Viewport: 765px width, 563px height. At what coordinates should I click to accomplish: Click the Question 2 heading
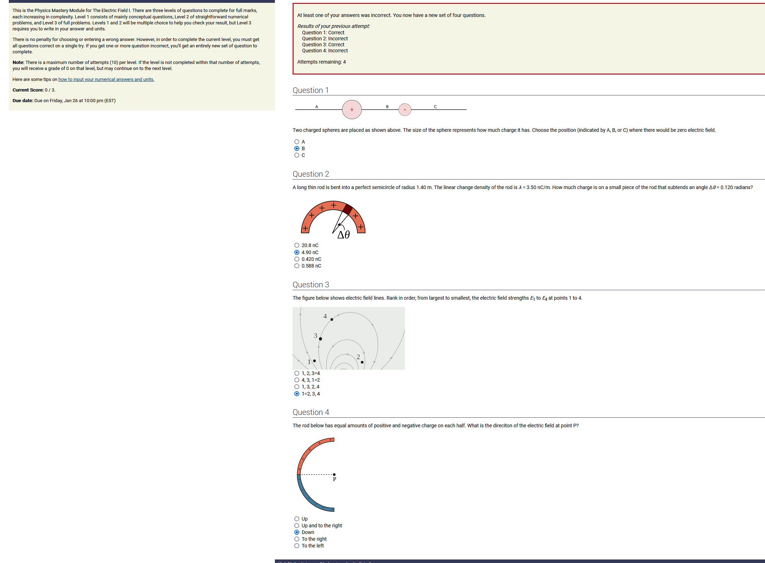click(311, 174)
